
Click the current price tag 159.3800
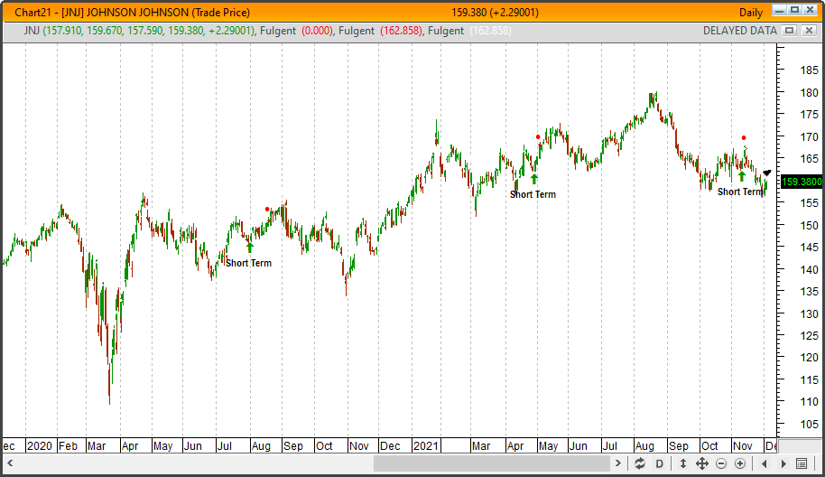802,182
